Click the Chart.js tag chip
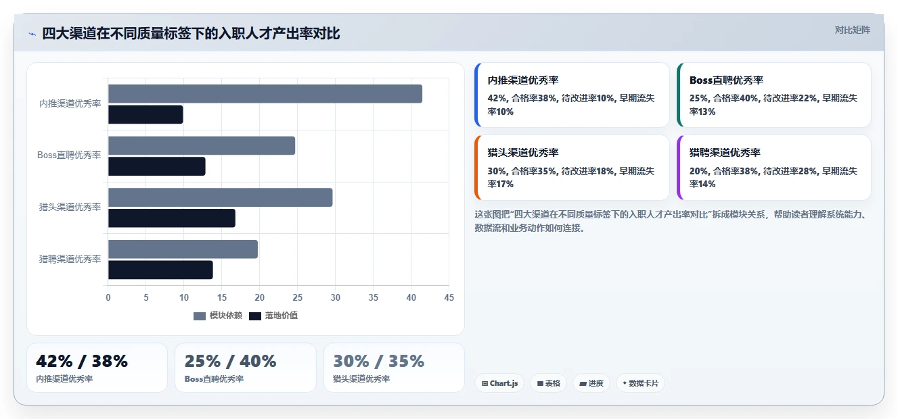 pyautogui.click(x=499, y=383)
